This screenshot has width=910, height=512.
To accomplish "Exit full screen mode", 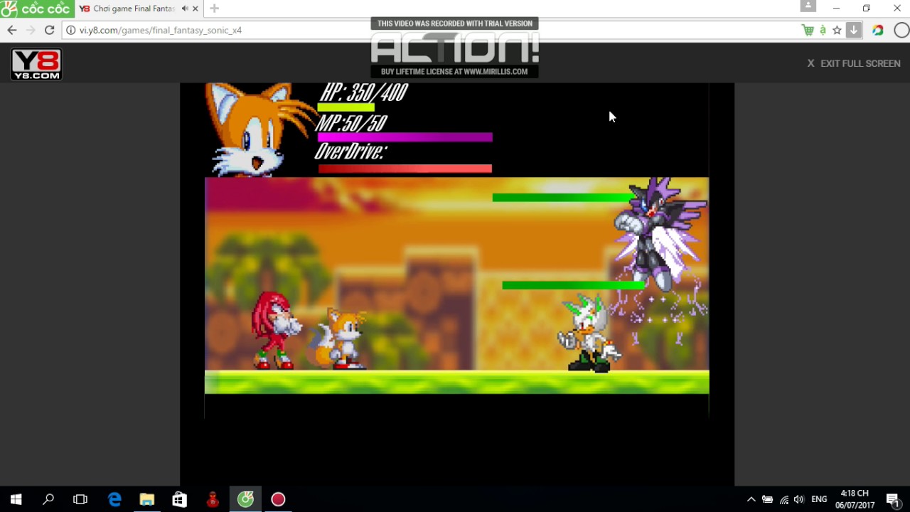I will 854,63.
